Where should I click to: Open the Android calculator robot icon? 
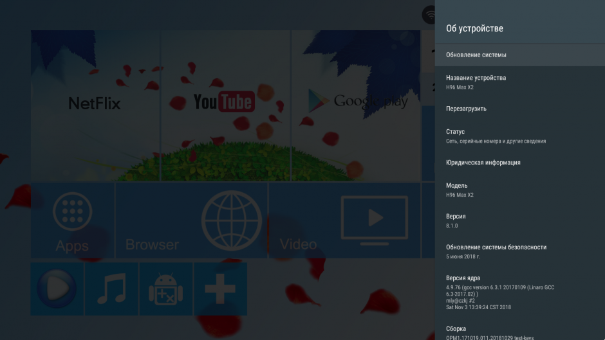point(166,289)
